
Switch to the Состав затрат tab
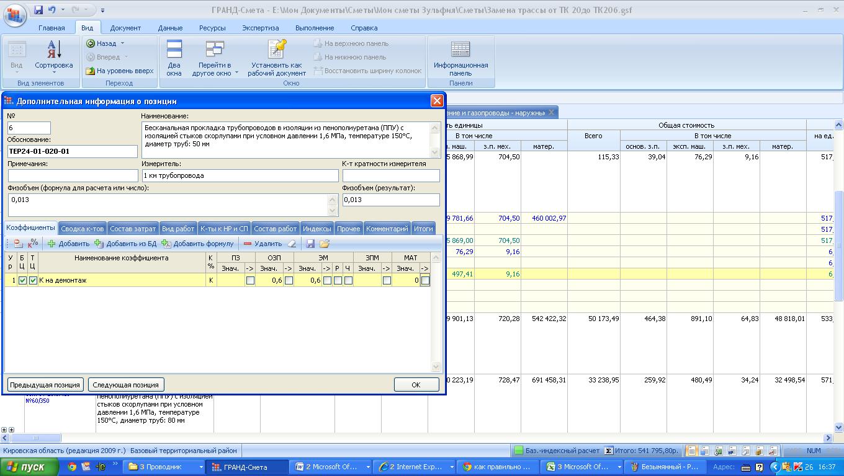pos(133,229)
